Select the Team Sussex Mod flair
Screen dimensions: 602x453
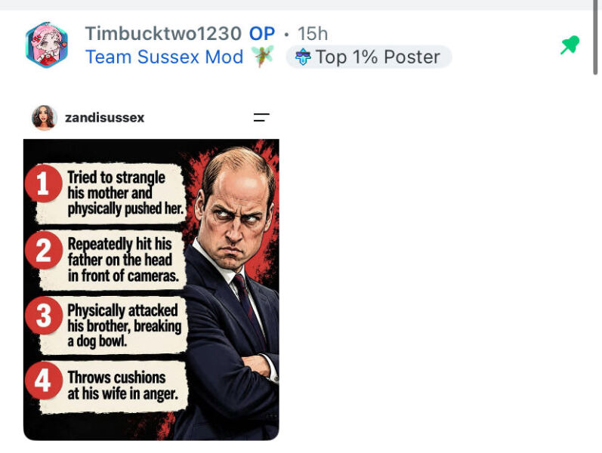(x=165, y=57)
